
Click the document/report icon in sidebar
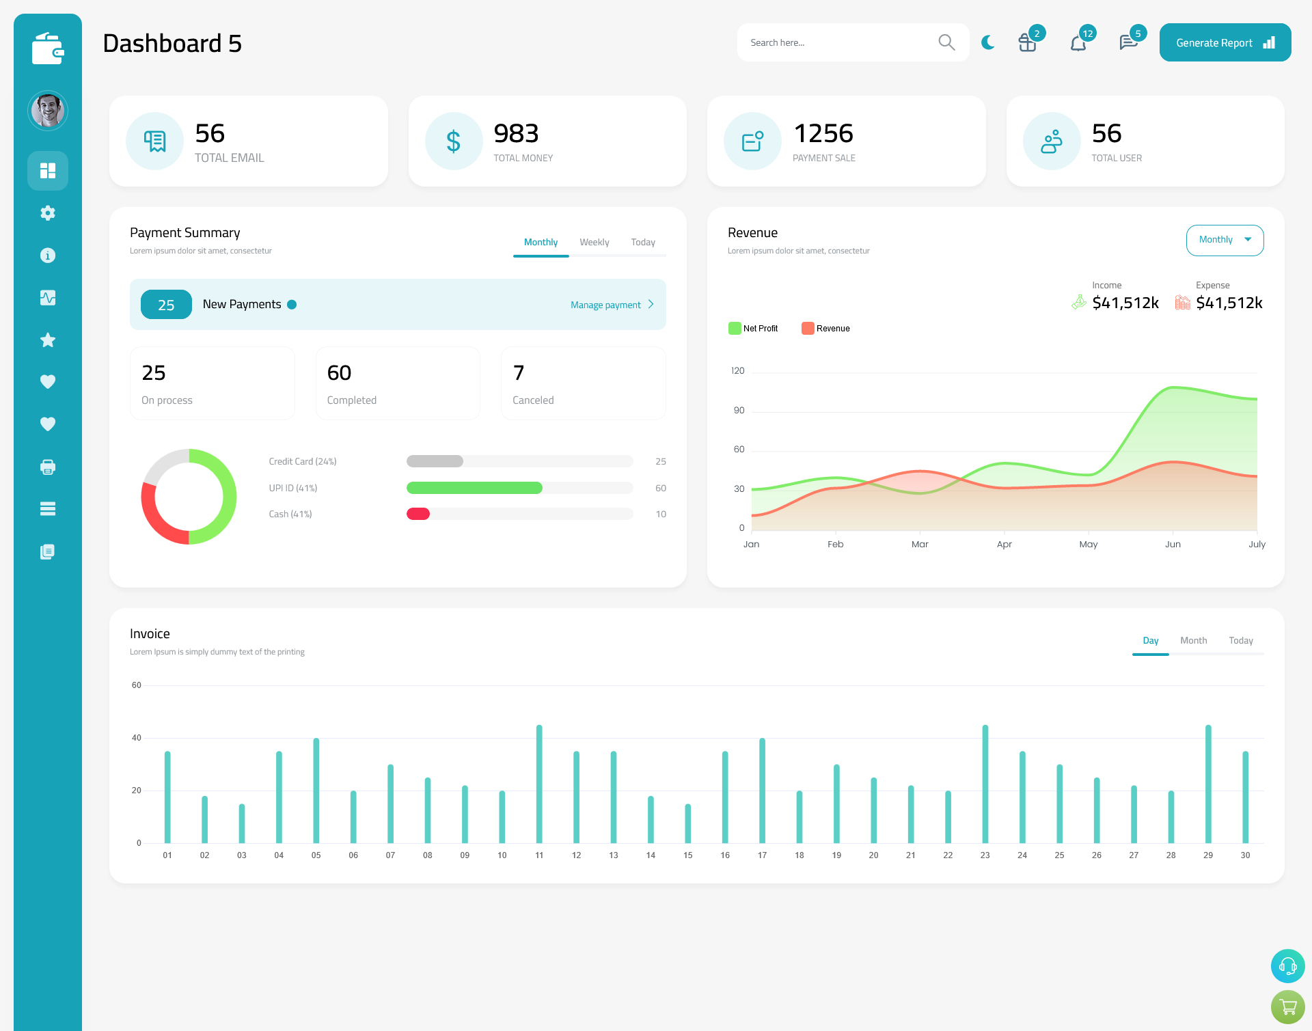(x=48, y=551)
